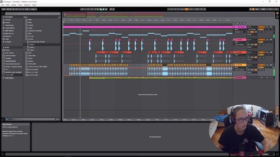This screenshot has height=157, width=280.
Task: Select Current Project under Places
Action: pos(10,56)
